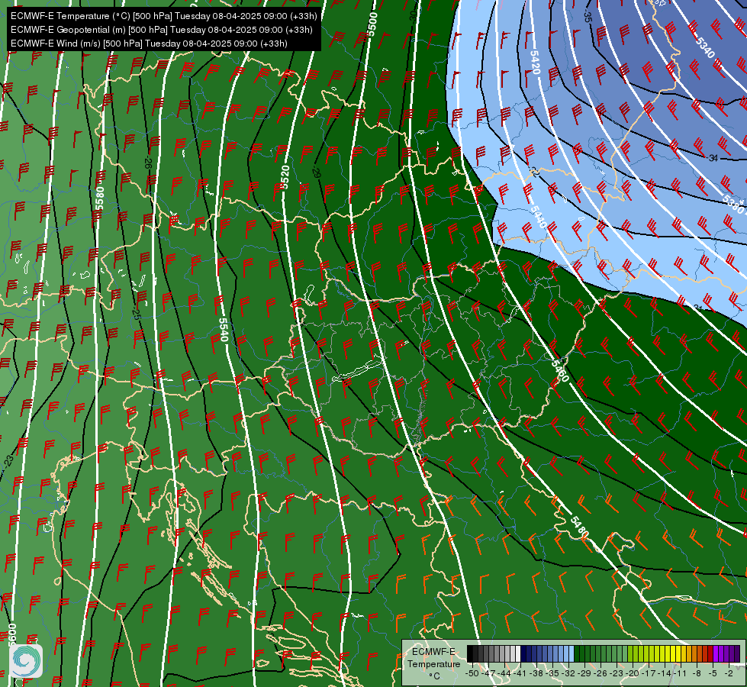Viewport: 747px width, 687px height.
Task: Click the 5340 geopotential contour label
Action: 704,47
